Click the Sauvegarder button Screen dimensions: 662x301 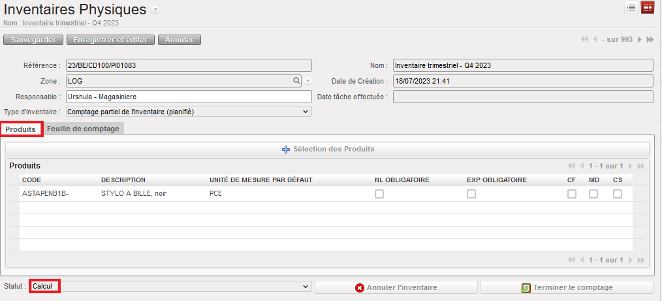(33, 40)
